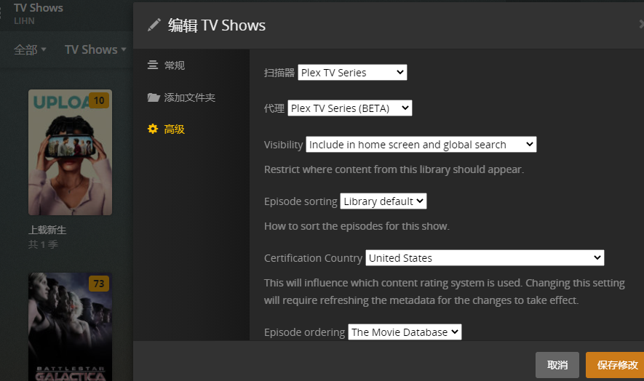This screenshot has height=381, width=644.
Task: Click the 添加文件夹 folder icon
Action: click(153, 97)
